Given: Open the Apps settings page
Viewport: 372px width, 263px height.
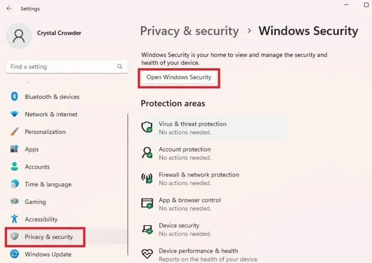Looking at the screenshot, I should (32, 149).
